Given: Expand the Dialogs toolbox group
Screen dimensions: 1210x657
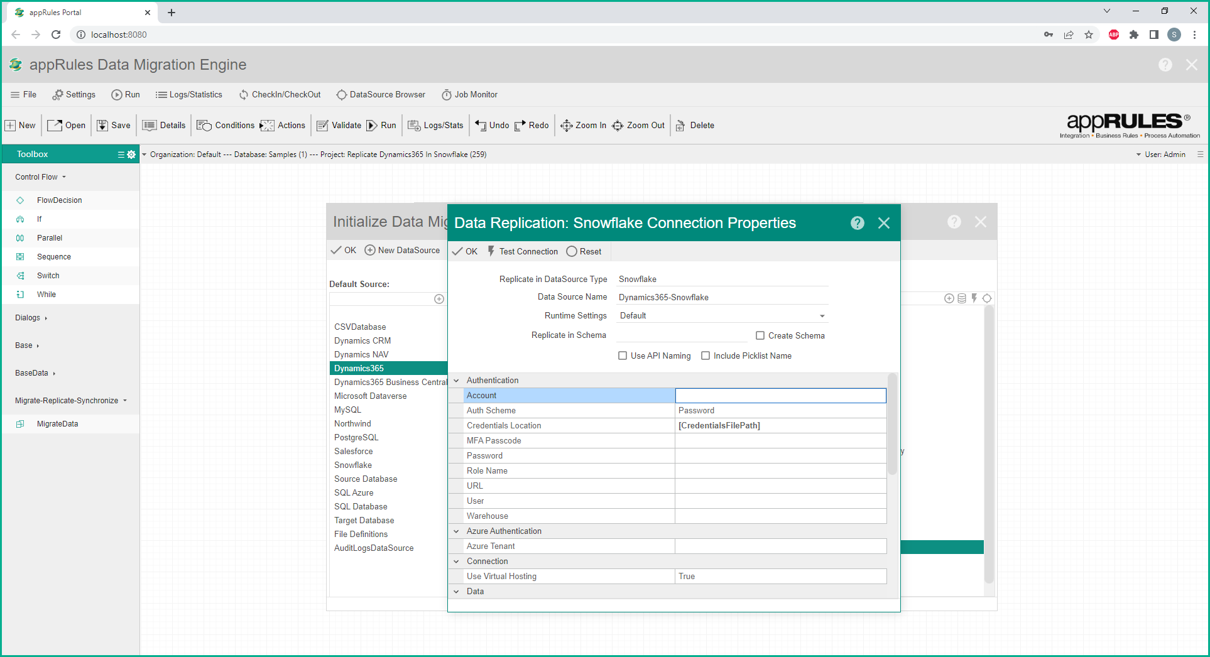Looking at the screenshot, I should point(31,318).
